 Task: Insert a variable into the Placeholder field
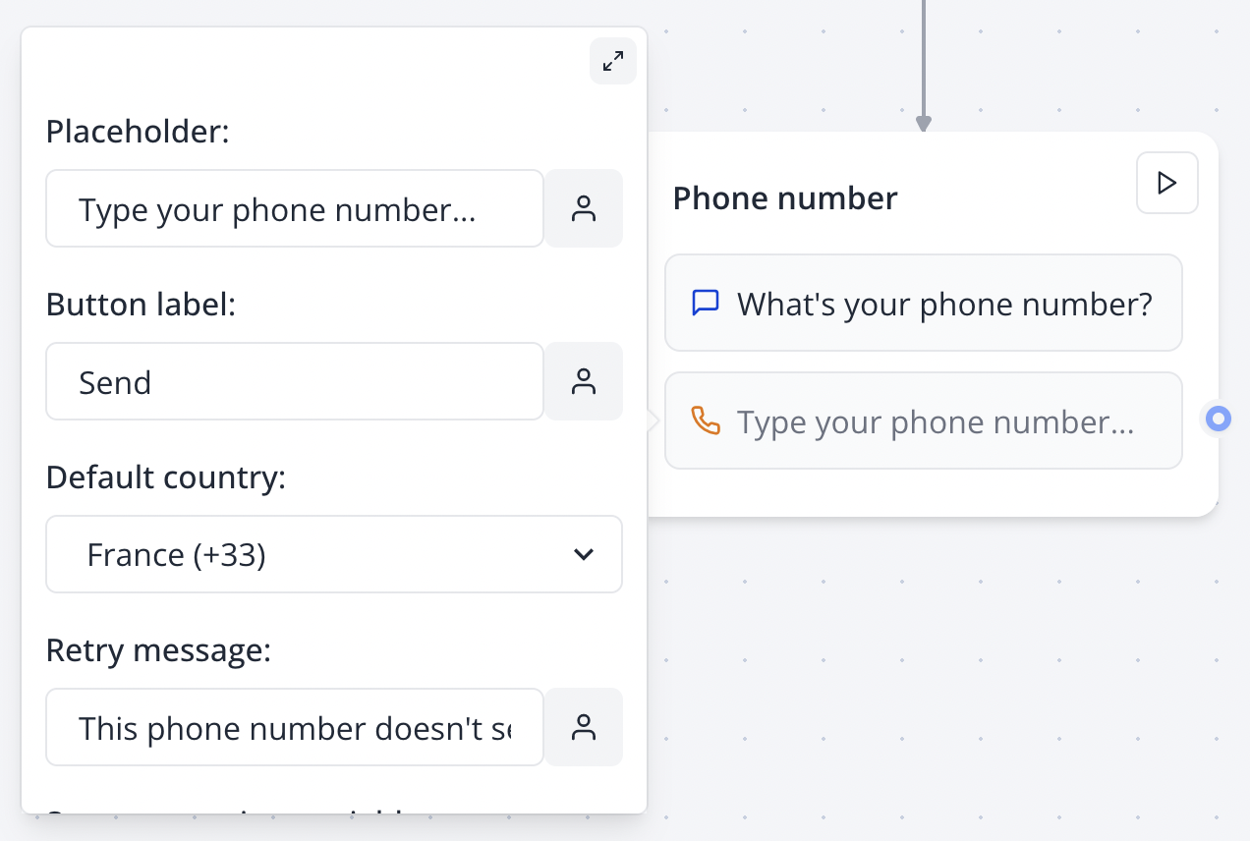tap(584, 208)
